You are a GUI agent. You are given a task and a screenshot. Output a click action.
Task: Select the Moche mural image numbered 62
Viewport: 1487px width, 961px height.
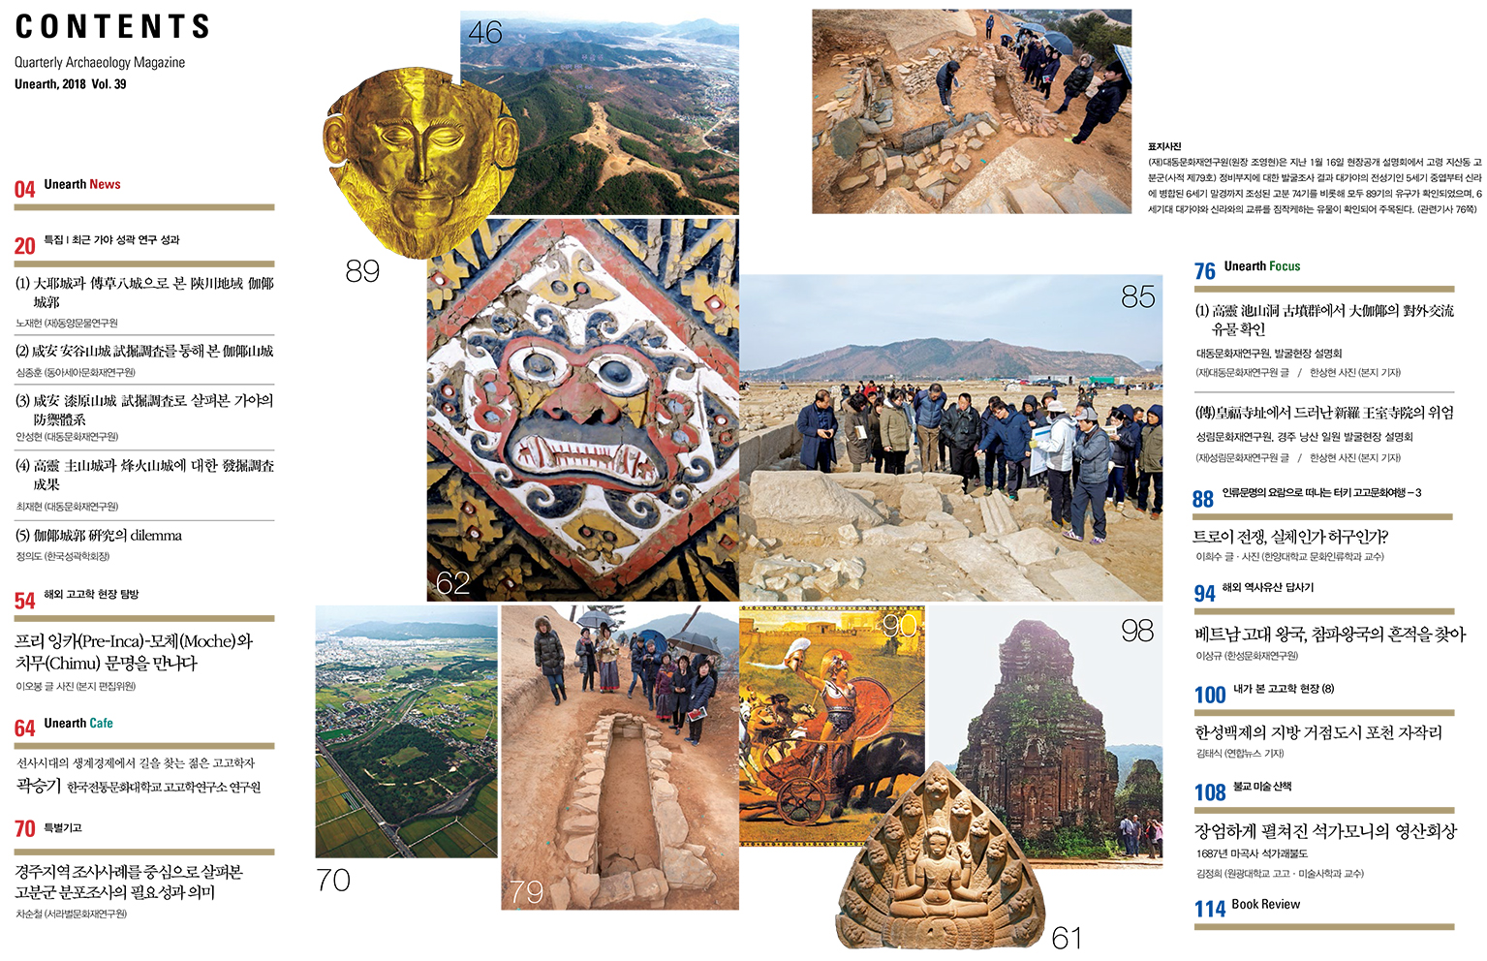coord(582,410)
